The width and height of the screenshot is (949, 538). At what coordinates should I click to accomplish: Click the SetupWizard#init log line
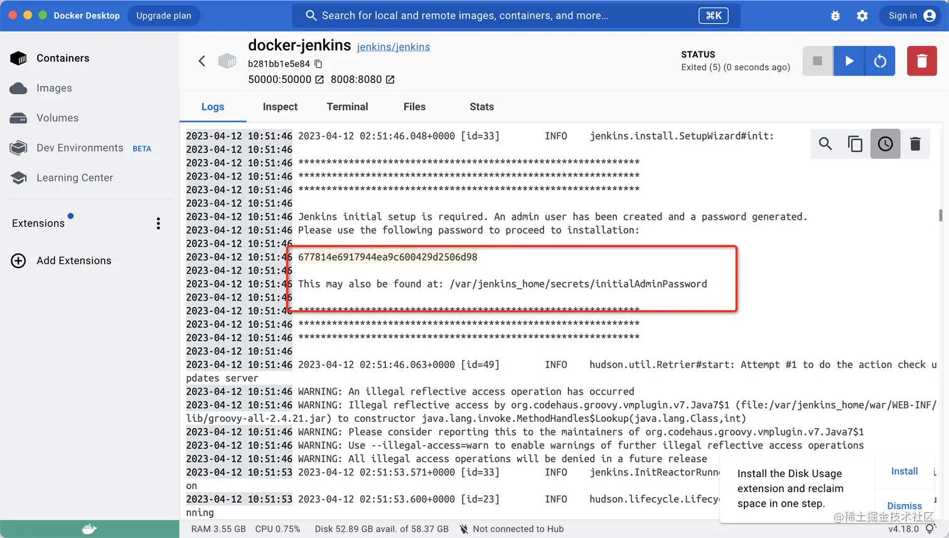[480, 136]
